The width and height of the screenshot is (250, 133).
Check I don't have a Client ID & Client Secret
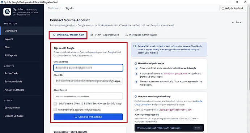pyautogui.click(x=55, y=104)
